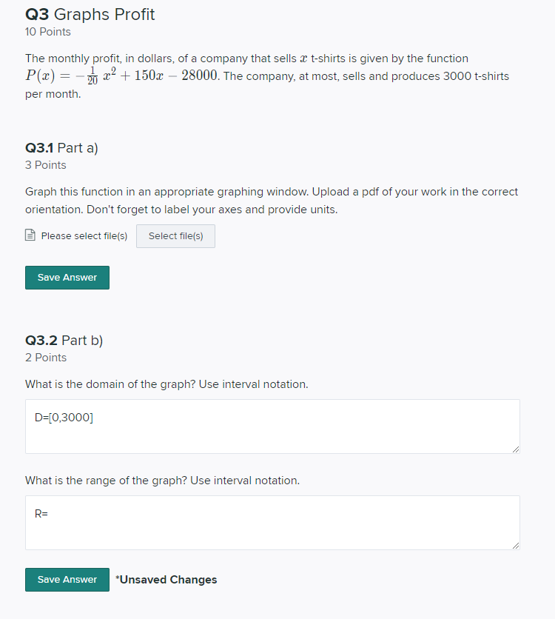Save the domain and range answers for Part b
This screenshot has width=555, height=619.
pyautogui.click(x=67, y=580)
